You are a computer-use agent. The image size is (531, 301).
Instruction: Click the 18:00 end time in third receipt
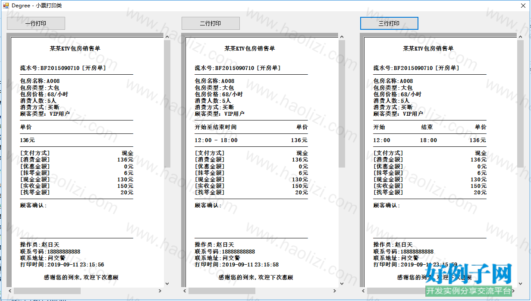click(x=429, y=140)
